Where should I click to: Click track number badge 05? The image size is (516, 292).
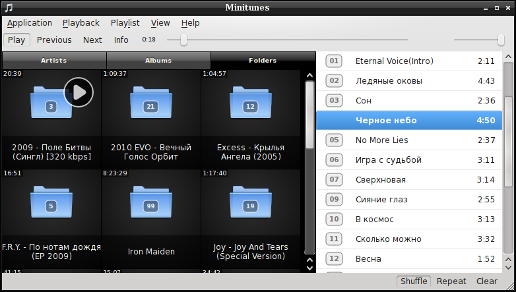pyautogui.click(x=334, y=140)
